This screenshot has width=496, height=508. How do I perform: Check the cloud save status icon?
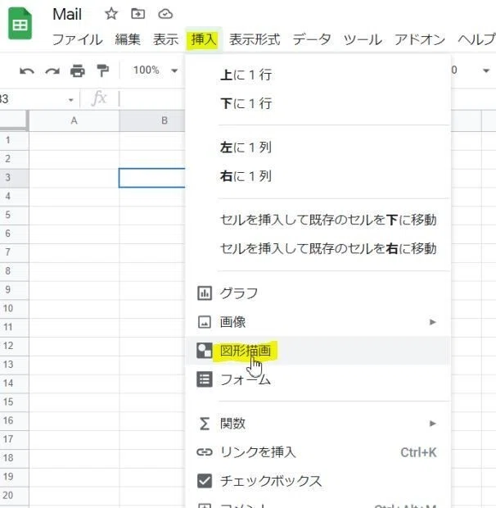tap(165, 14)
